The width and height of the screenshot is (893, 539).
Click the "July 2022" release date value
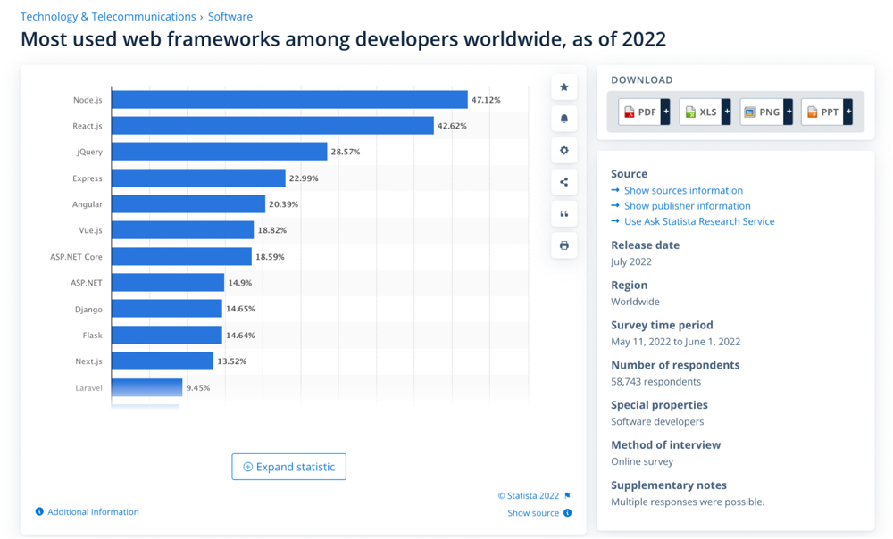point(631,261)
